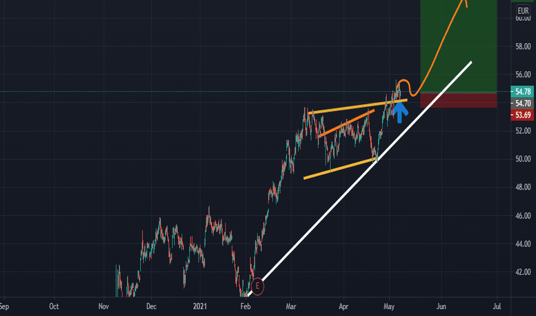Click the 52.00 price axis label
Image resolution: width=536 pixels, height=316 pixels.
point(523,131)
